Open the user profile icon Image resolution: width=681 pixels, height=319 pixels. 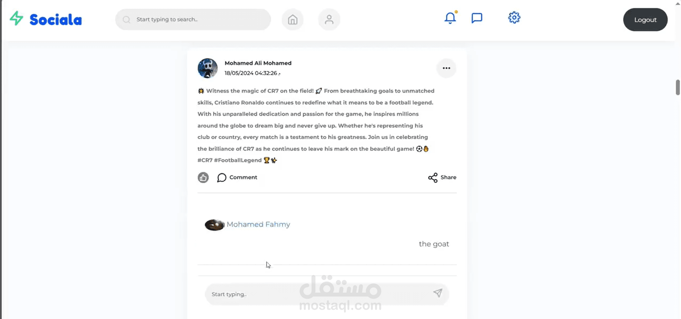pyautogui.click(x=329, y=20)
